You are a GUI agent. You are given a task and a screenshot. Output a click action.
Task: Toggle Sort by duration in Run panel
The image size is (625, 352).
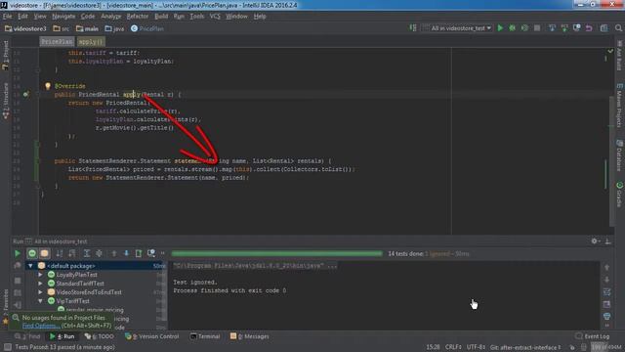(x=72, y=253)
